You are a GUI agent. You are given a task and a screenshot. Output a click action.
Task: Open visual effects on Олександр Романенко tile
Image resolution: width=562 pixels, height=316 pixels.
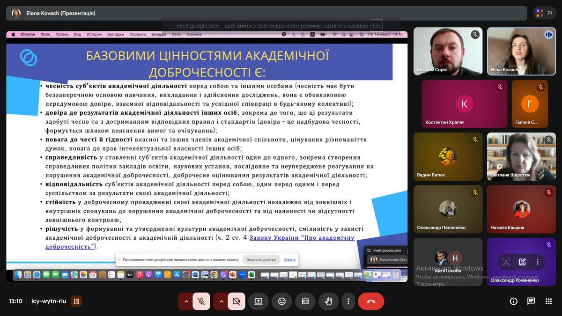pyautogui.click(x=522, y=262)
